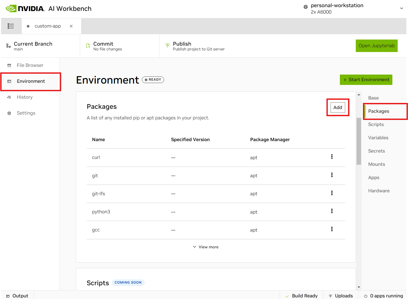The height and width of the screenshot is (299, 408).
Task: Add a new package
Action: 338,107
